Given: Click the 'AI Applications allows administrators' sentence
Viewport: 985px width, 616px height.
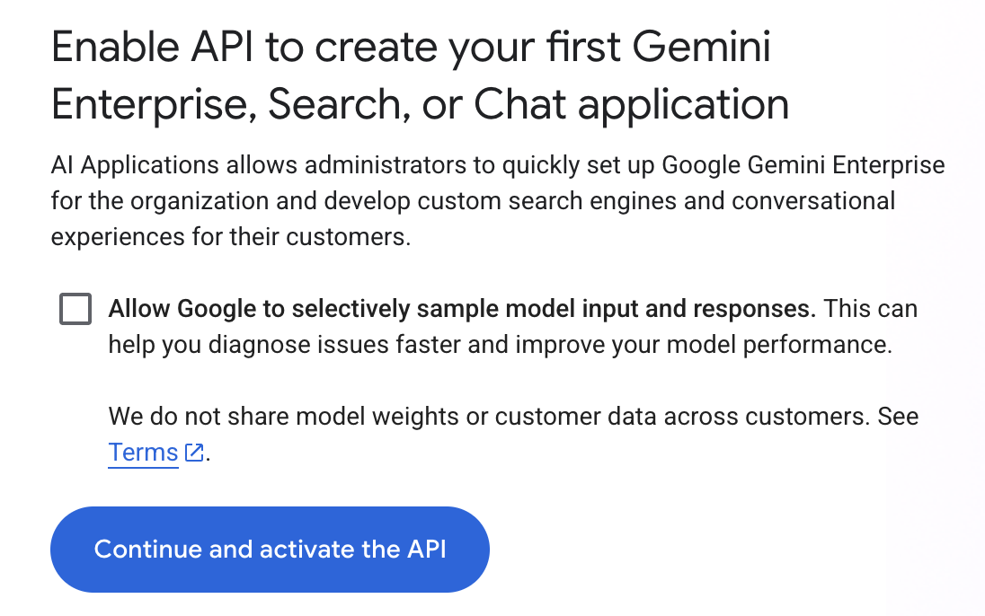Looking at the screenshot, I should pos(270,166).
